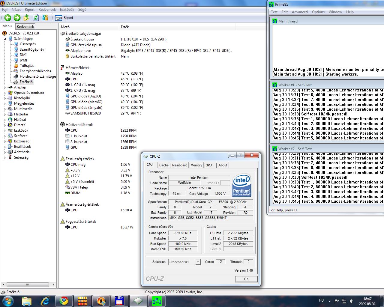Click Prime95 icon in taskbar

pos(157,301)
